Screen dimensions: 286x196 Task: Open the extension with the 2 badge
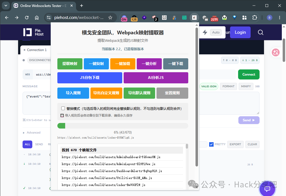tap(155, 18)
